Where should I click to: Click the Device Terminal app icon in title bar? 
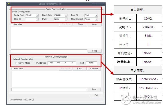(9, 4)
